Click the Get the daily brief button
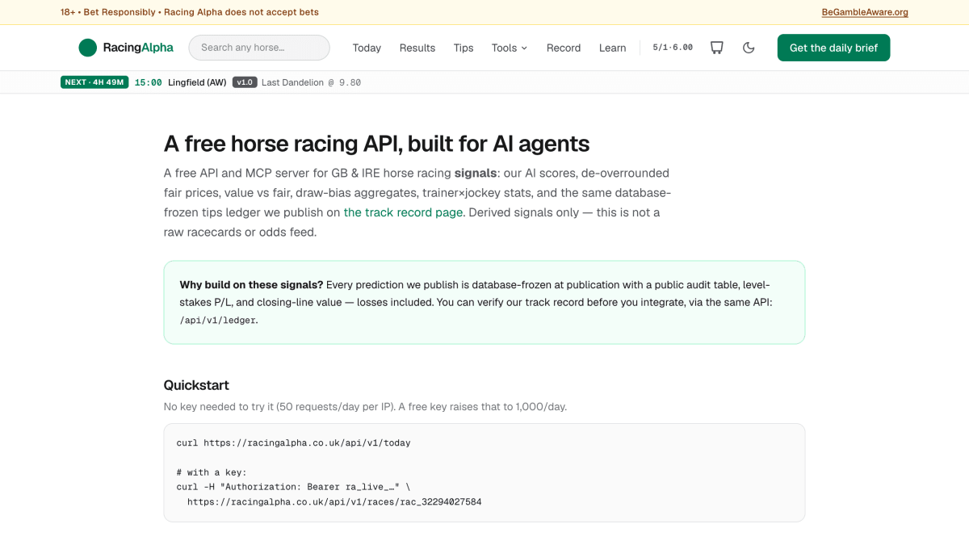This screenshot has width=969, height=545. 833,48
